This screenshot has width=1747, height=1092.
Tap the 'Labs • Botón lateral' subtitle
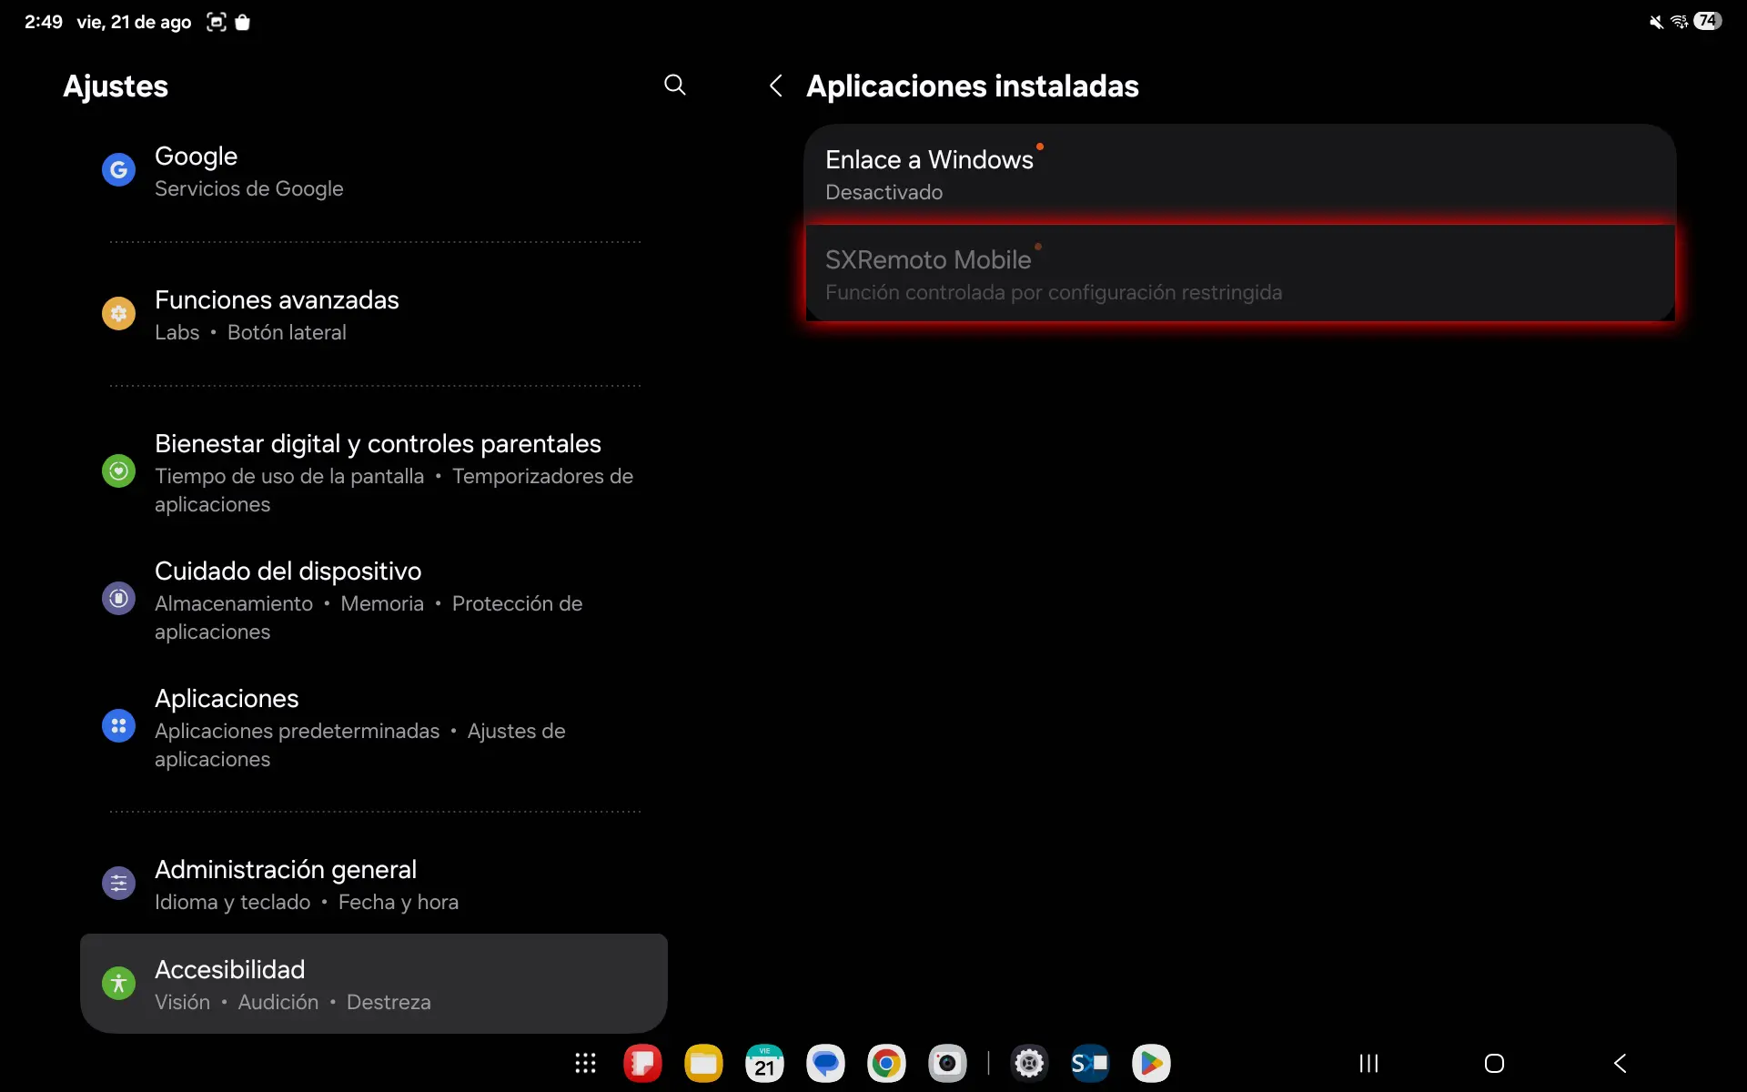(x=250, y=332)
